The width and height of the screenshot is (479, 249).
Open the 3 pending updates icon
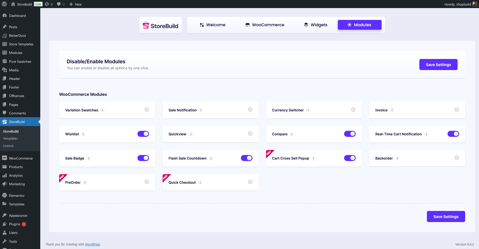click(x=49, y=4)
